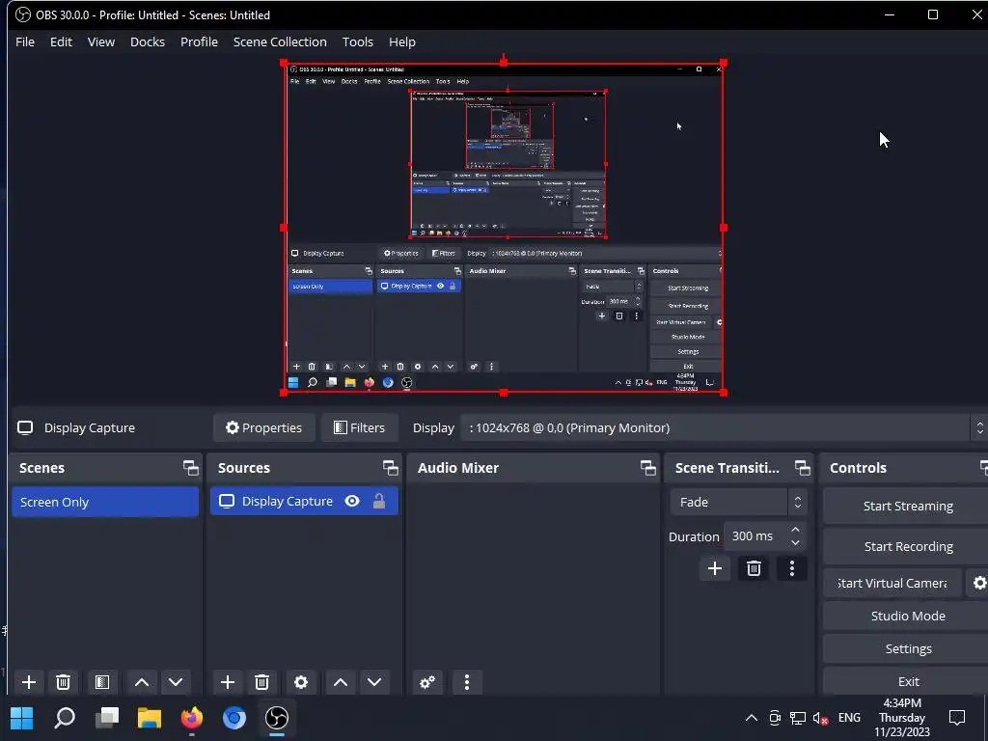Add a scene transition with plus button
The height and width of the screenshot is (741, 988).
tap(715, 568)
